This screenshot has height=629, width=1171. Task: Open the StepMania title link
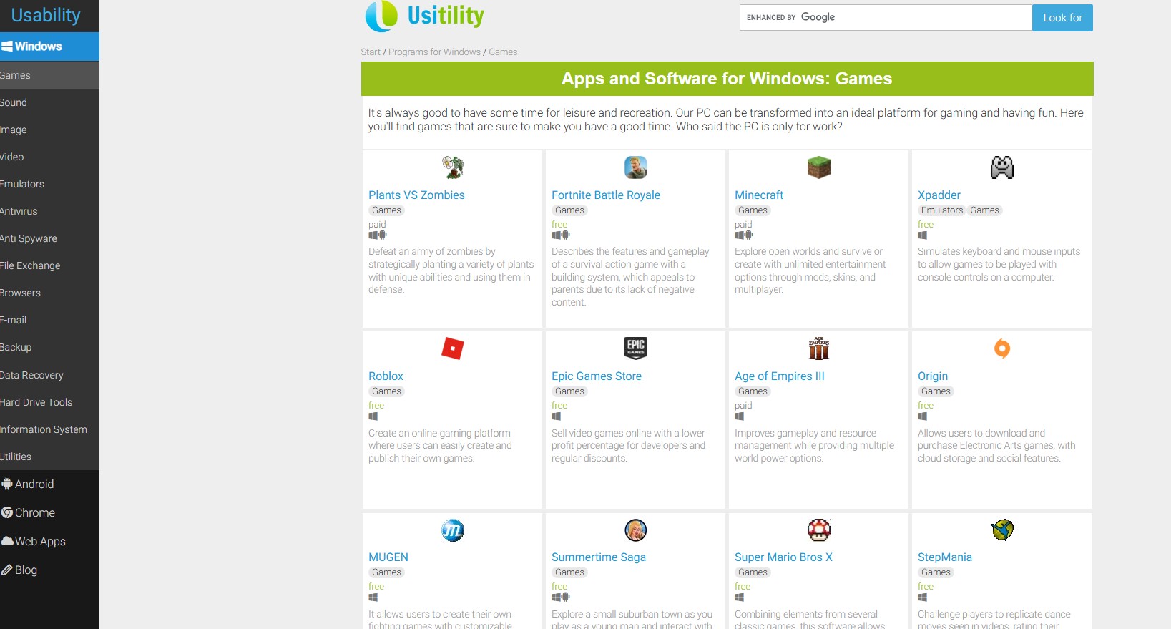click(944, 557)
